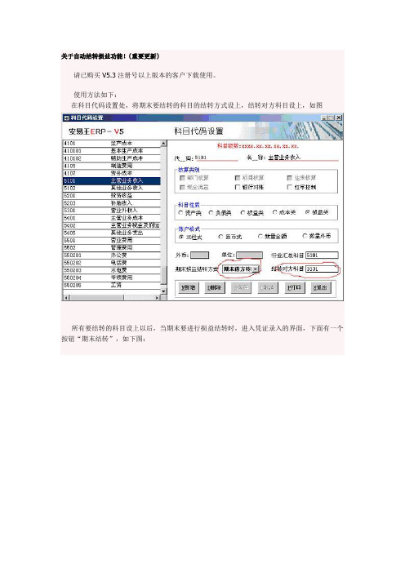Click the 删除 button
405x573 pixels.
[214, 287]
